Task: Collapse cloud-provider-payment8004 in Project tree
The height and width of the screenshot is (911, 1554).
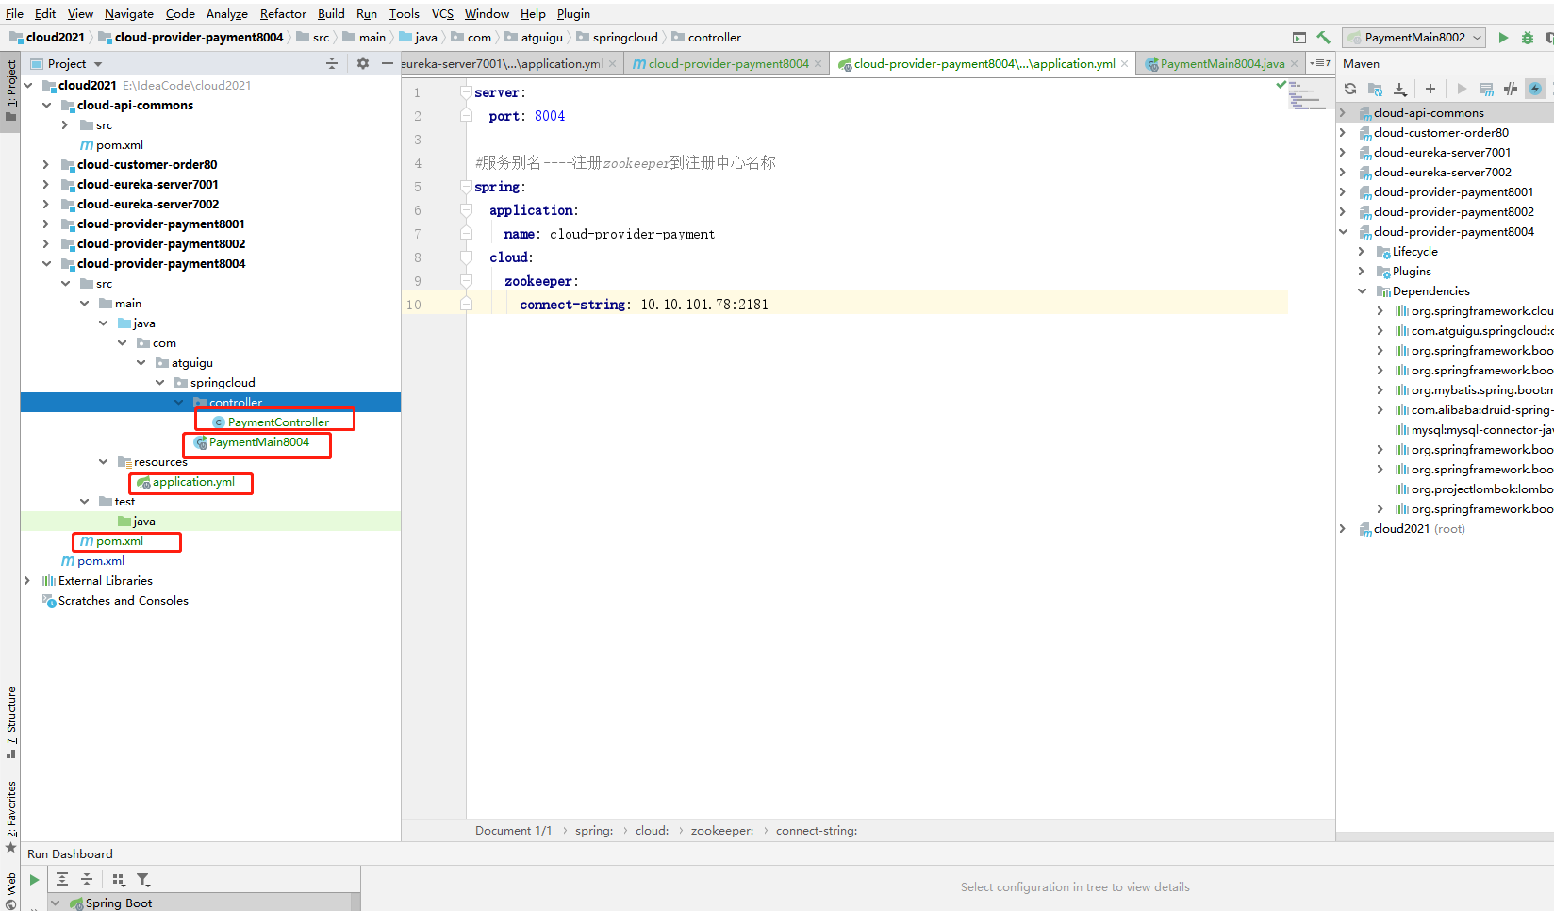Action: pyautogui.click(x=45, y=263)
